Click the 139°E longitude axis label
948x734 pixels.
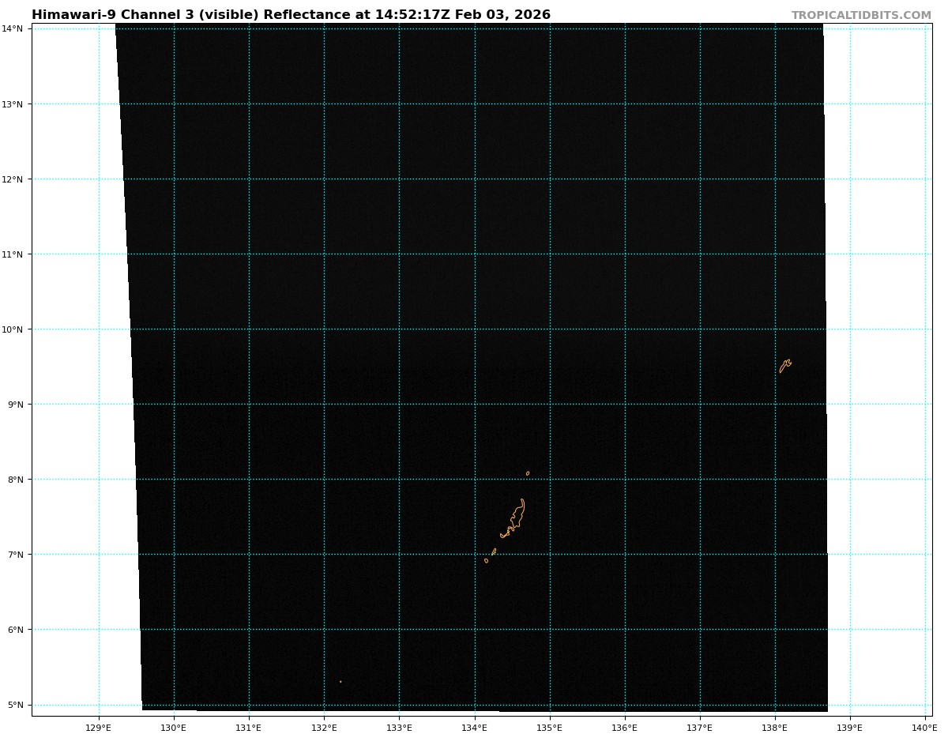(x=849, y=727)
